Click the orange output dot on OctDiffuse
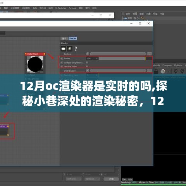 click(44, 54)
